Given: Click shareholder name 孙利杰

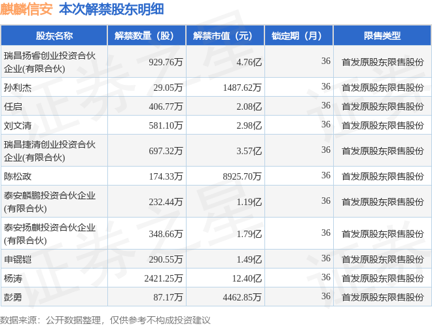Looking at the screenshot, I should [x=18, y=88].
